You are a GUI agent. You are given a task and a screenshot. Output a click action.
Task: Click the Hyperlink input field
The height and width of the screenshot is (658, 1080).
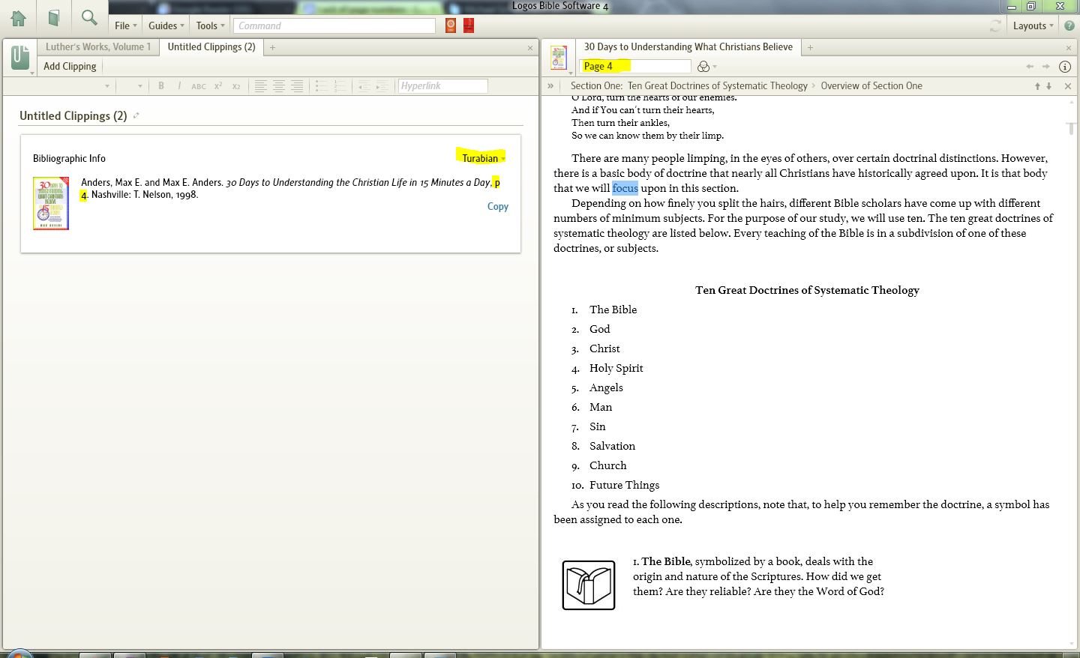[x=442, y=86]
